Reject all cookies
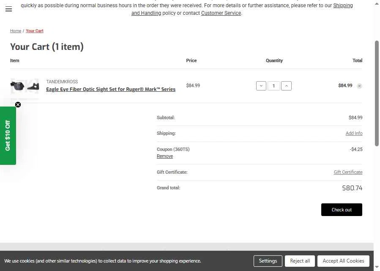 coord(300,261)
